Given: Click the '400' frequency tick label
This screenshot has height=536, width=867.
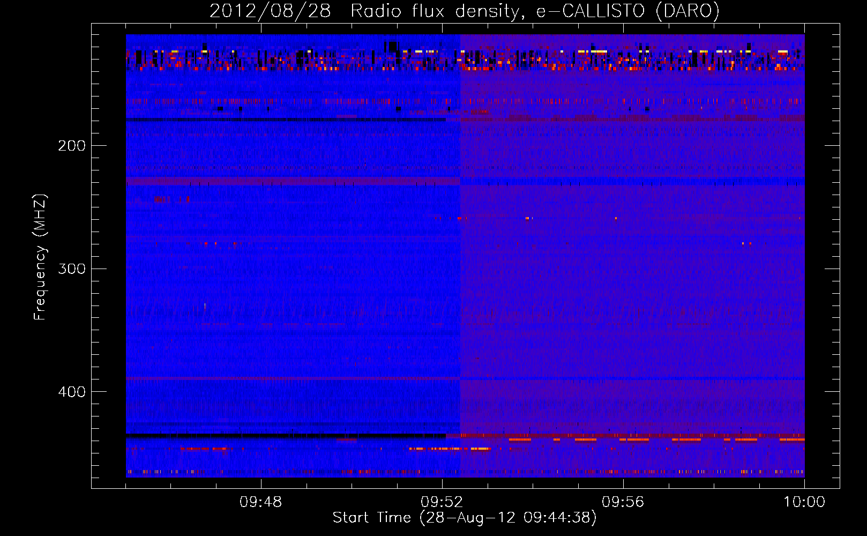Looking at the screenshot, I should point(71,392).
